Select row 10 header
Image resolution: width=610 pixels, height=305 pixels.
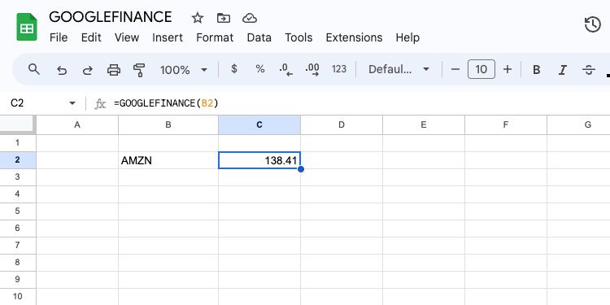click(18, 297)
